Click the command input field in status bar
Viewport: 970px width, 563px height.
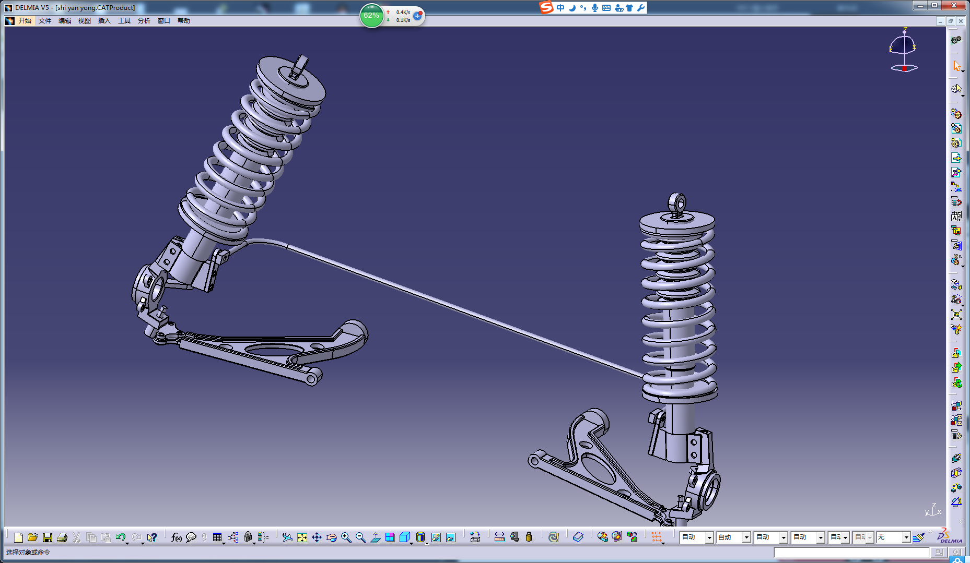[x=852, y=552]
